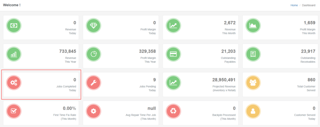Click the diamond icon for Profit Margin Today
320x127 pixels.
click(x=94, y=26)
